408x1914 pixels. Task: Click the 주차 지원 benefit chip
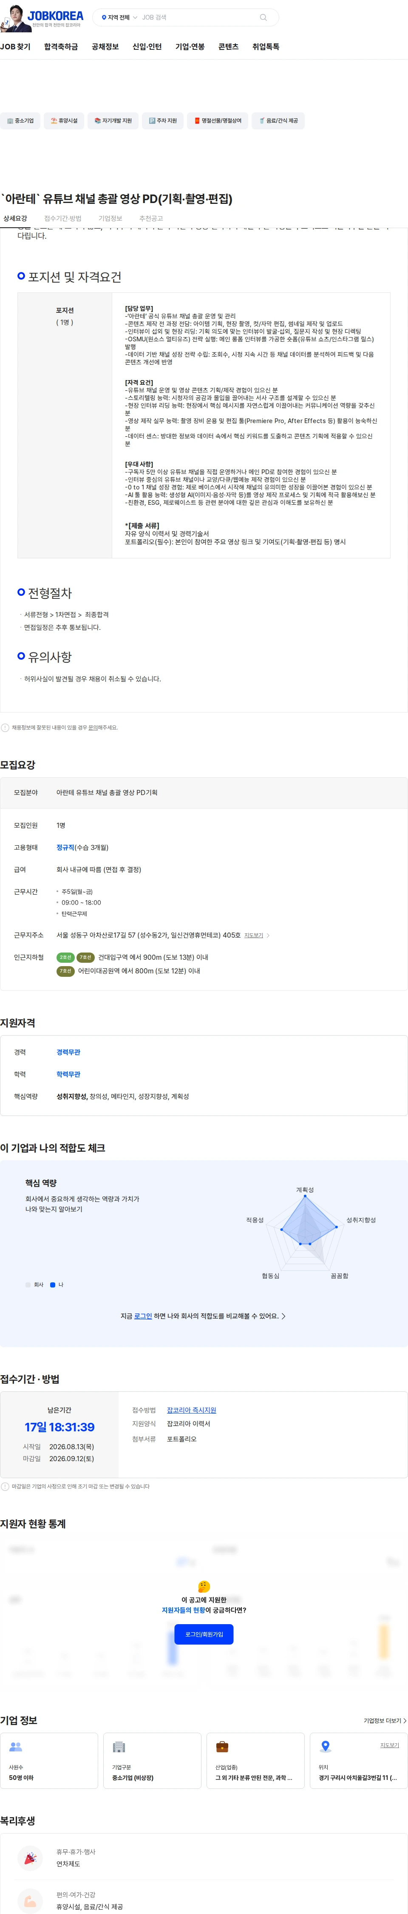[x=163, y=120]
